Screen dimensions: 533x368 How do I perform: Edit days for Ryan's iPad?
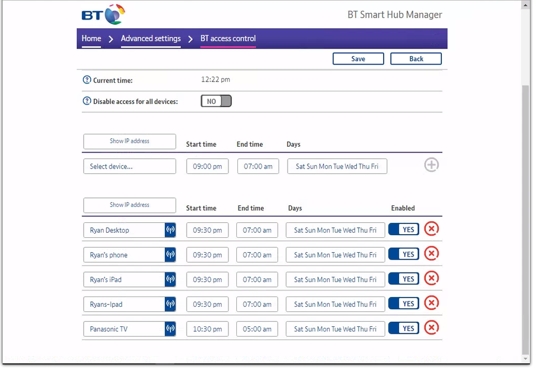coord(335,279)
